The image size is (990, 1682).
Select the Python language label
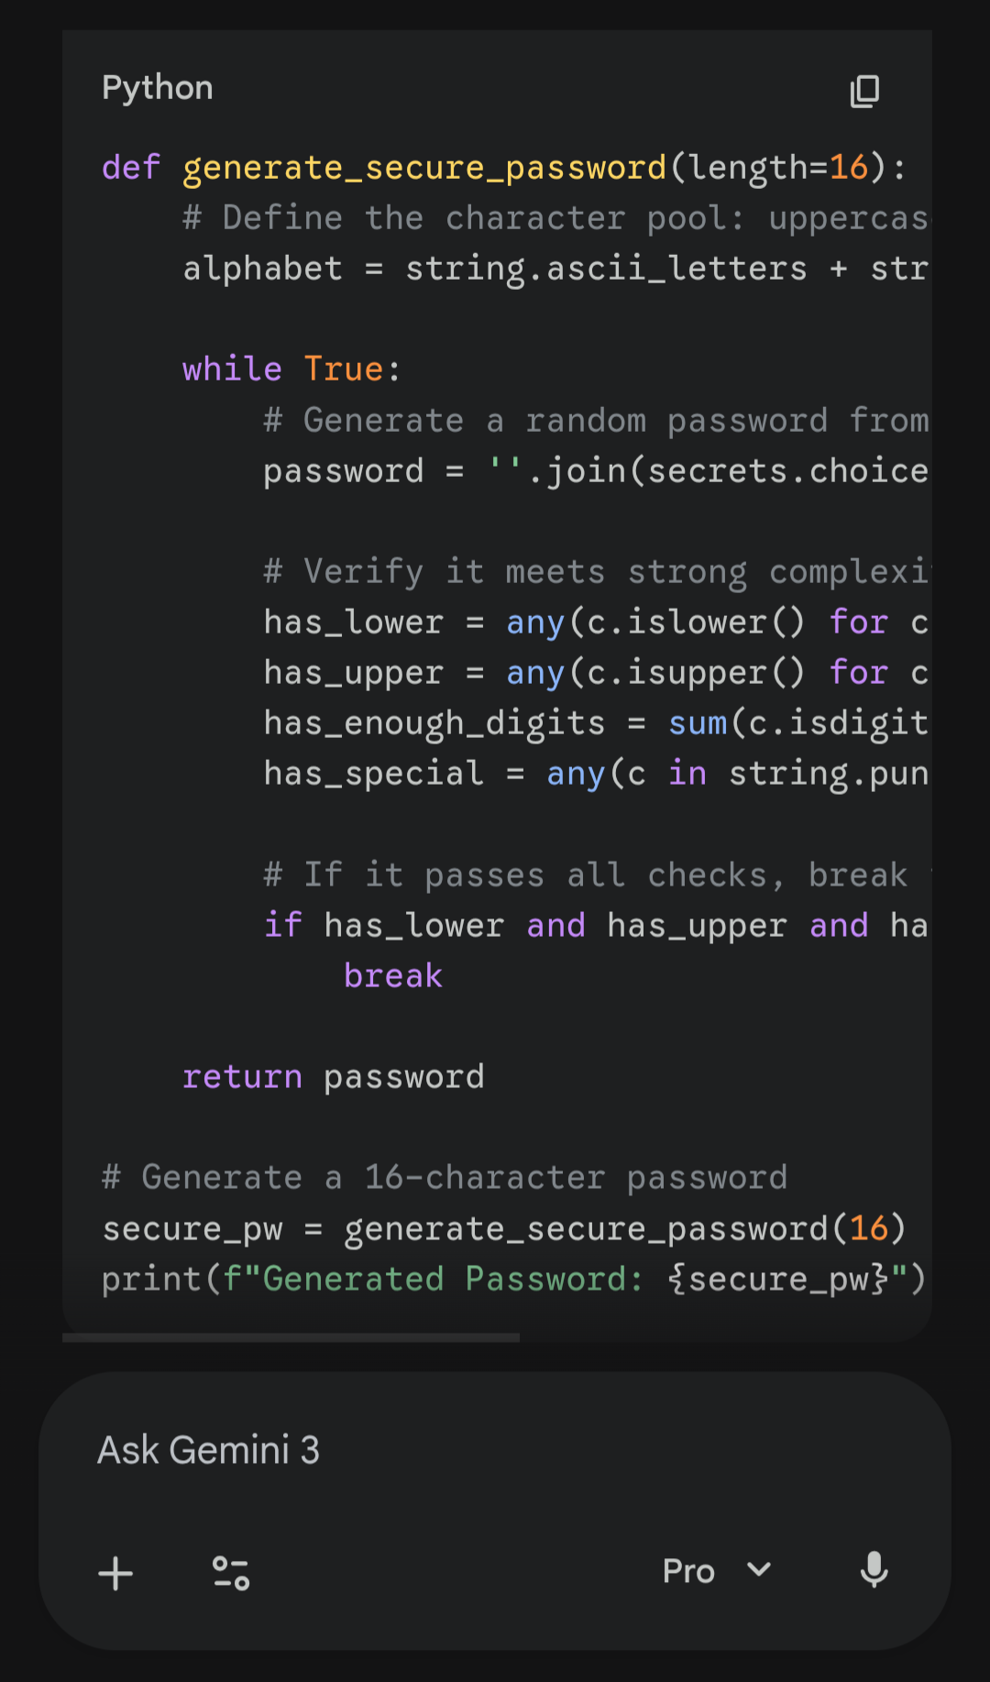click(158, 88)
